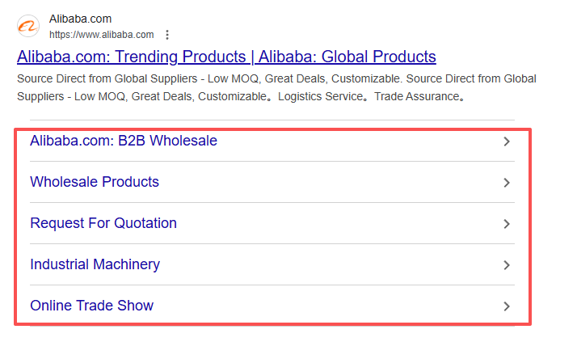Open the Industrial Machinery sitelink
Viewport: 577px width, 342px height.
point(95,264)
